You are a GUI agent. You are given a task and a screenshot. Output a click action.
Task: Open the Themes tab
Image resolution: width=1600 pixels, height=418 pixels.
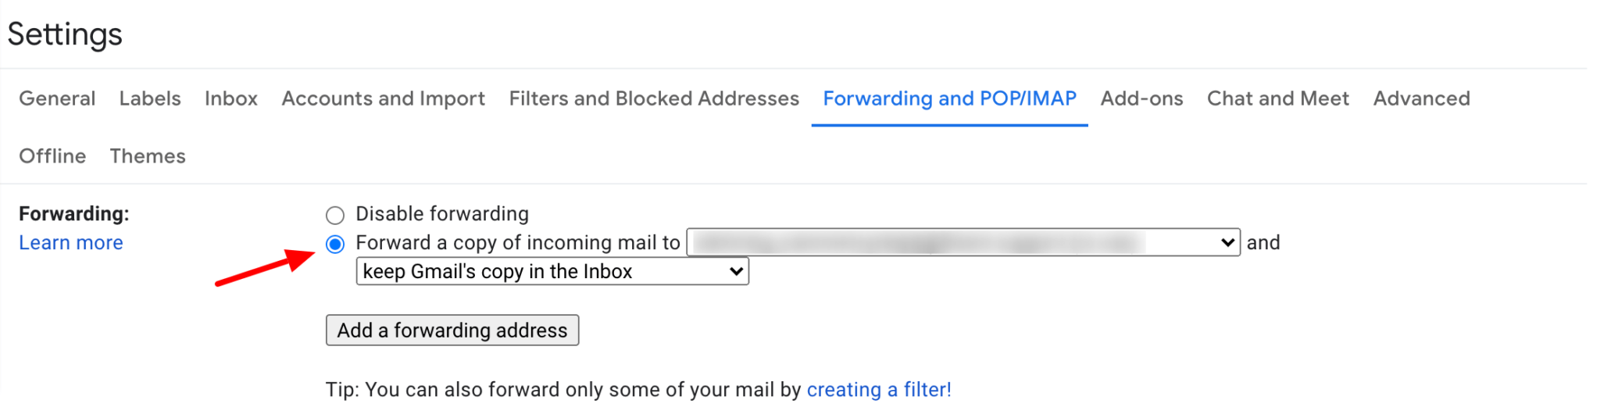coord(148,156)
